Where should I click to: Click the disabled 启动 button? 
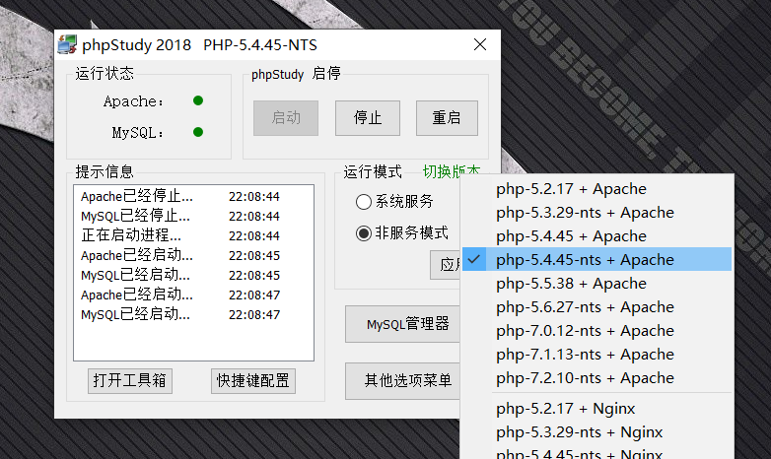pos(286,118)
